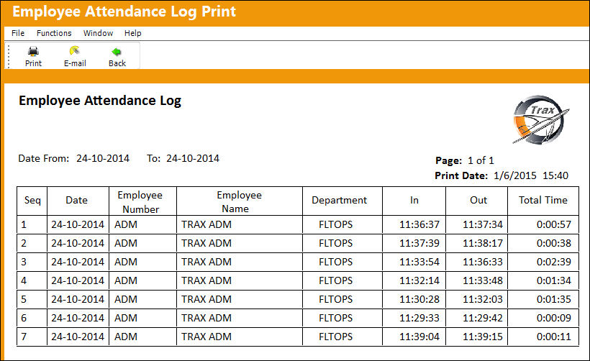Click the Print label in toolbar
The image size is (590, 361).
point(34,63)
